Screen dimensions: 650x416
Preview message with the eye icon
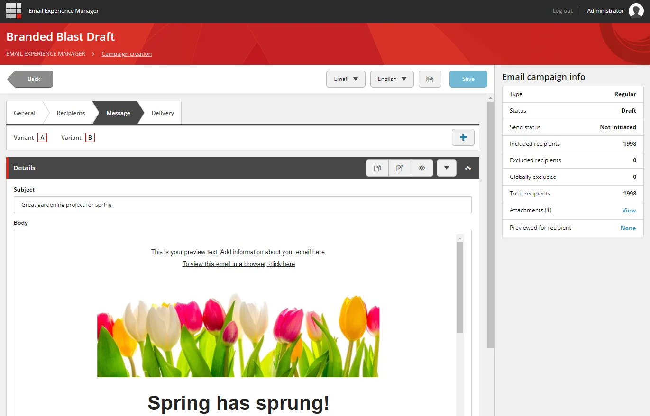coord(421,168)
